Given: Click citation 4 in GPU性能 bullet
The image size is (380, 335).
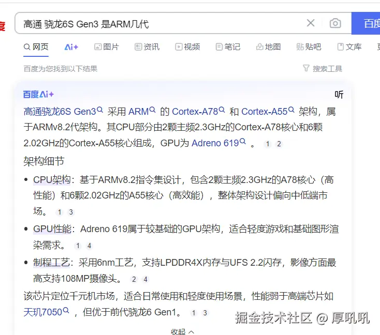Looking at the screenshot, I should [89, 246].
